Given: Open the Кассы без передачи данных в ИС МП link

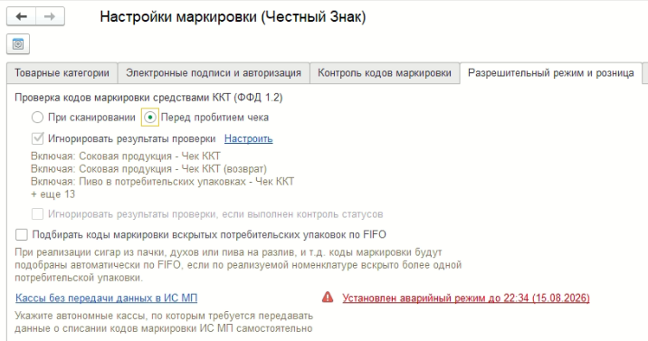Looking at the screenshot, I should (106, 298).
